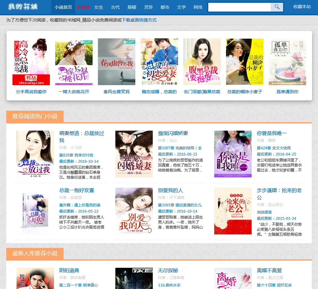Open chapter 116.森林水手
318x289 pixels.
(x=169, y=285)
